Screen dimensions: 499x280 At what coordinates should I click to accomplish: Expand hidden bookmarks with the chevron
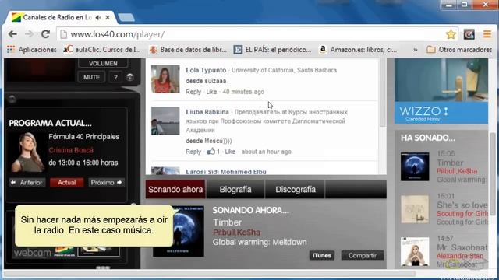[415, 50]
